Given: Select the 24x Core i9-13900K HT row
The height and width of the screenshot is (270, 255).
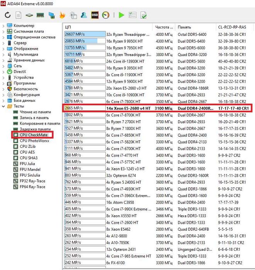Looking at the screenshot, I should tap(157, 61).
